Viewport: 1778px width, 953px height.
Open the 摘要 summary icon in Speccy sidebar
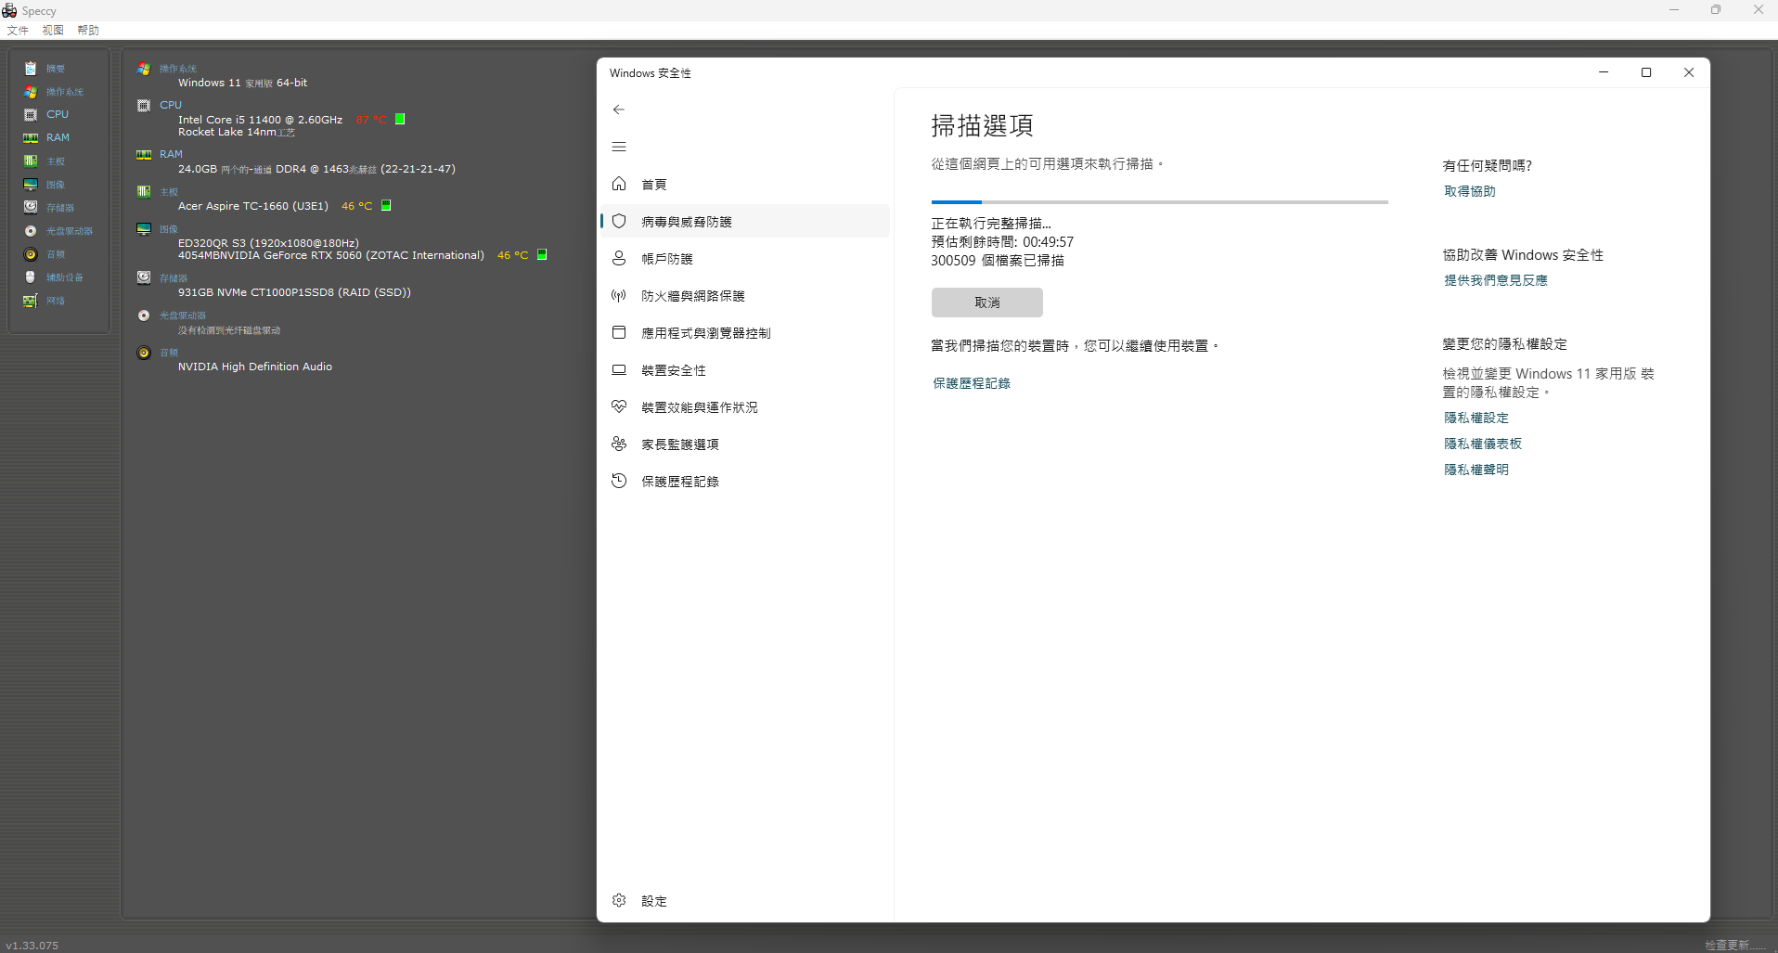click(31, 69)
